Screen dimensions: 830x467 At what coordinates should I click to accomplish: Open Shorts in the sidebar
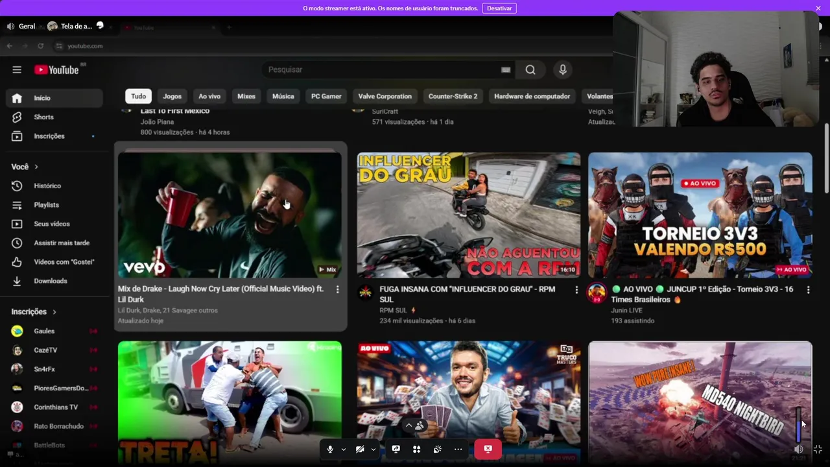coord(54,117)
